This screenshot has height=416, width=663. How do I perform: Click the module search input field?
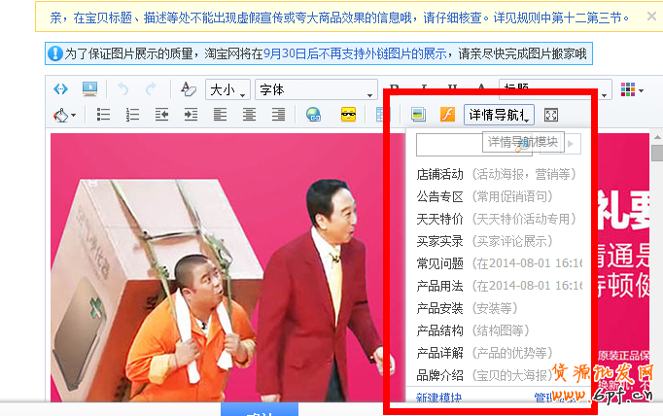click(x=473, y=145)
